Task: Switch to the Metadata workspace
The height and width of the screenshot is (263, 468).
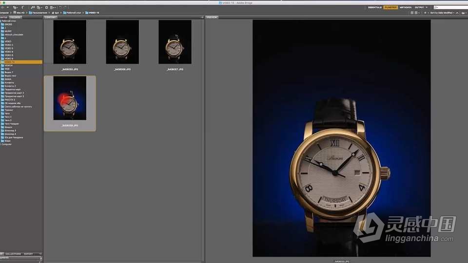Action: tap(406, 7)
